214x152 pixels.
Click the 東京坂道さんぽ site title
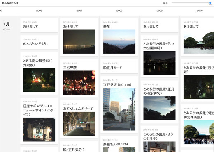(10, 3)
